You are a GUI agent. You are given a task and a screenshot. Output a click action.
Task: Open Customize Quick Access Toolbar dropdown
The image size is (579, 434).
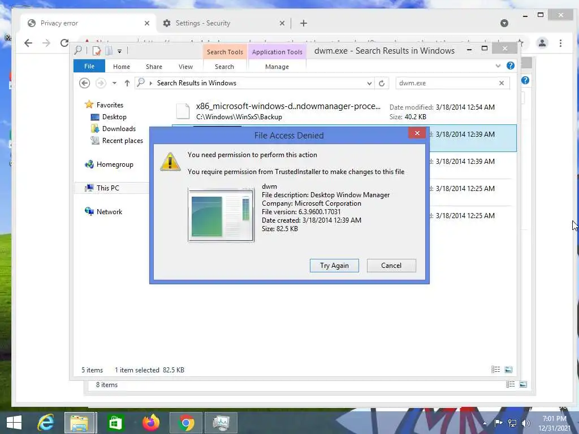point(119,51)
